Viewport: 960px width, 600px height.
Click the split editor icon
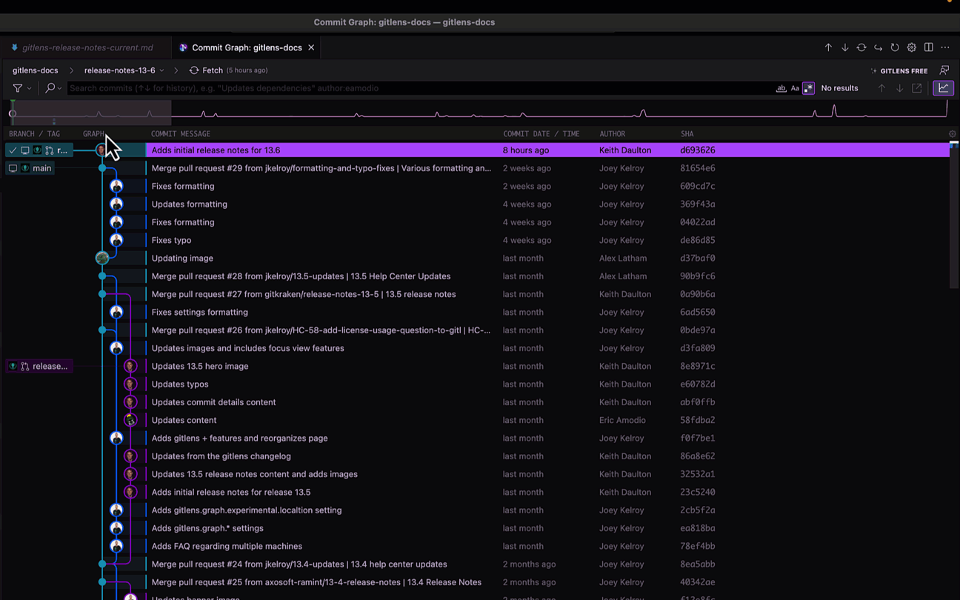(x=928, y=47)
